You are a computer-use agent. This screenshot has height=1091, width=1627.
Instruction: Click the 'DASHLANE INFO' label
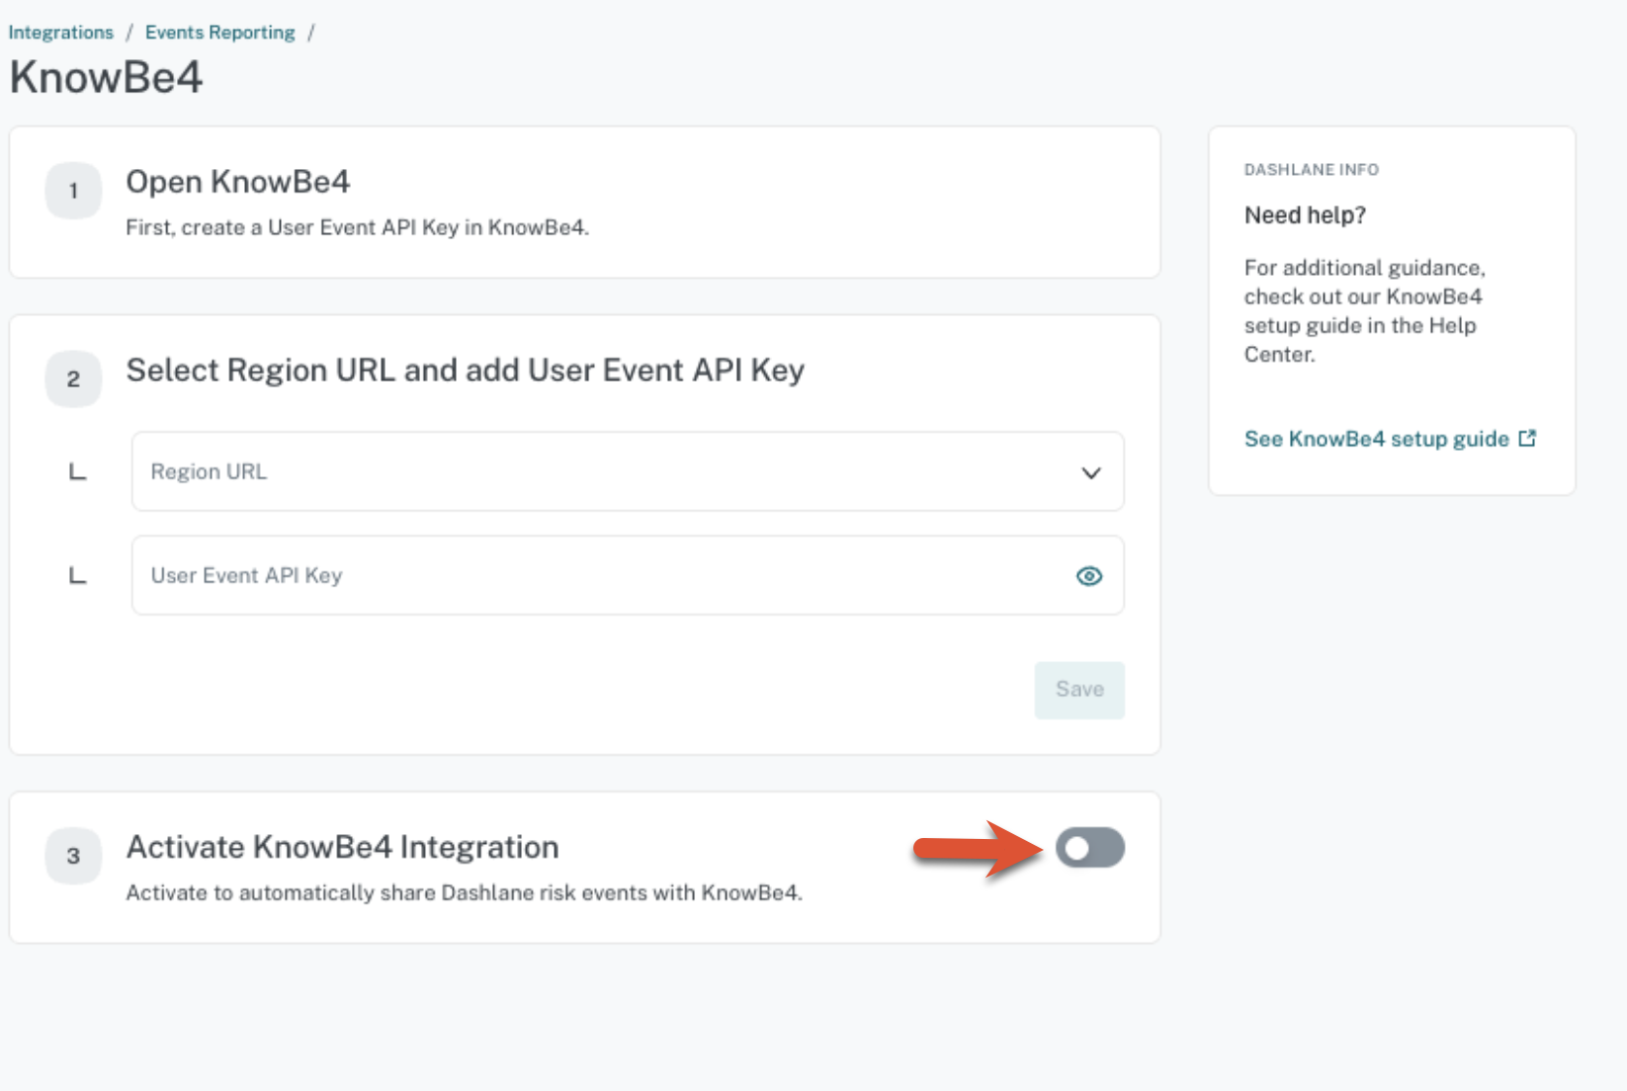pos(1311,170)
